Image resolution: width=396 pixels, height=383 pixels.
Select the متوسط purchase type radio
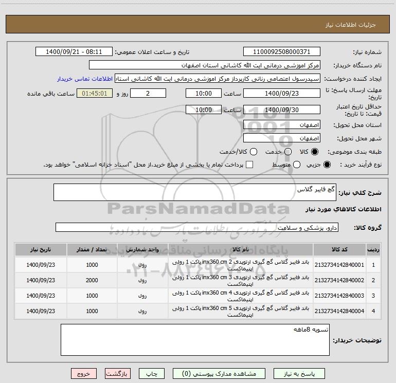297,165
